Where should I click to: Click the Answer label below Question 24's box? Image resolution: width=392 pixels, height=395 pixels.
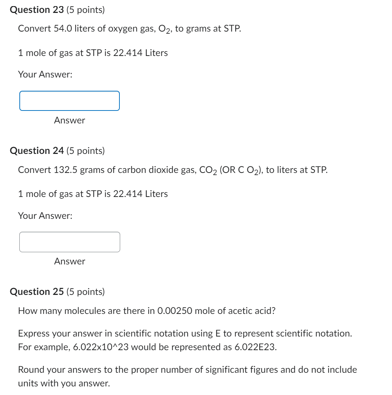click(69, 262)
